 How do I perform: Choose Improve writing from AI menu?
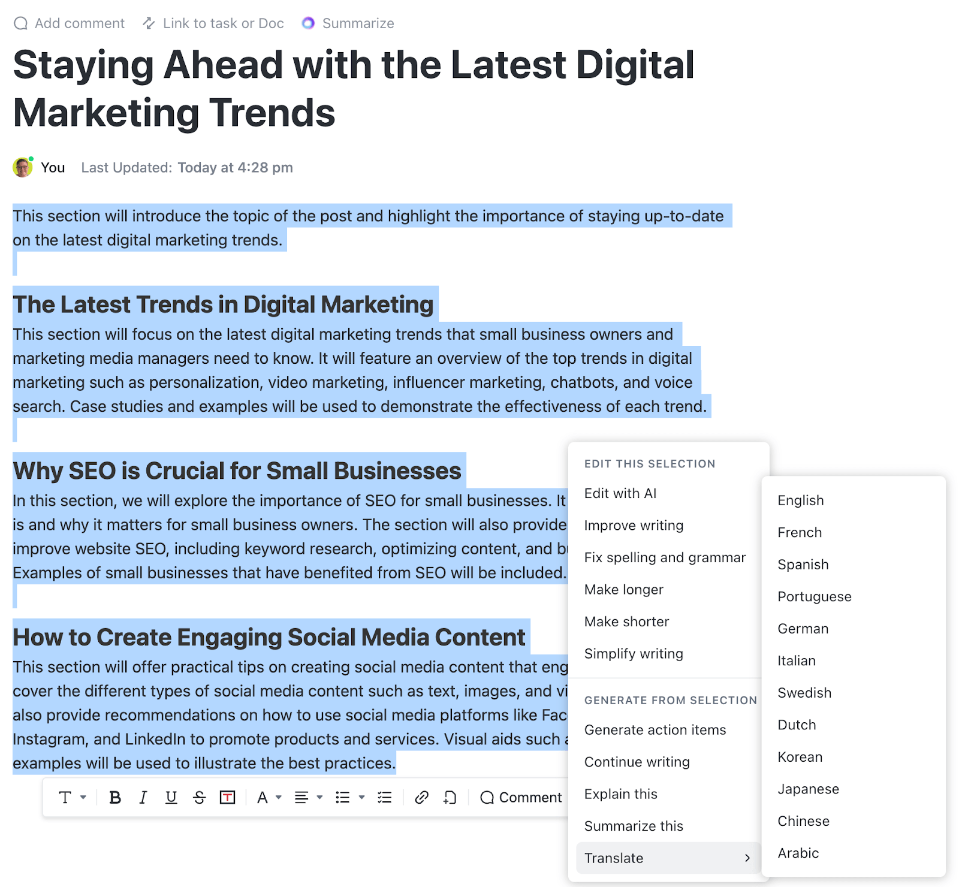click(634, 526)
